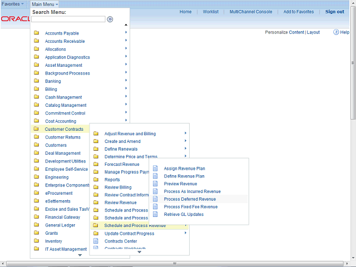This screenshot has height=267, width=356.
Task: Click the Contracts Center page icon
Action: click(x=96, y=241)
